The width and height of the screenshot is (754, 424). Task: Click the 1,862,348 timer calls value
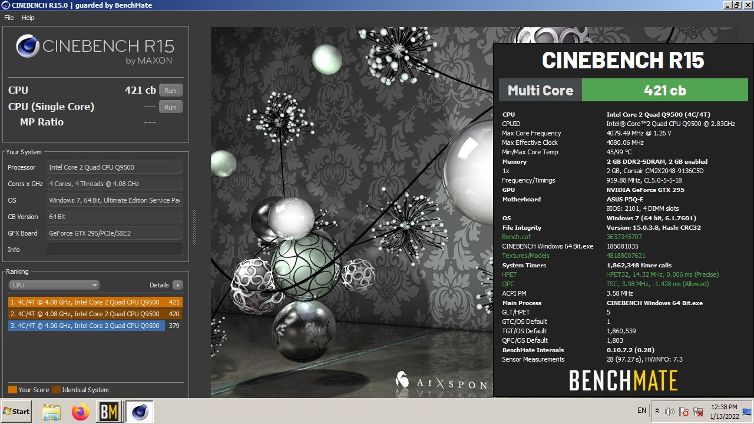(x=639, y=265)
